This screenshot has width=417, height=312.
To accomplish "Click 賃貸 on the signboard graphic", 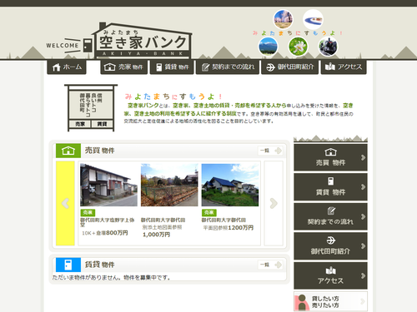I will pyautogui.click(x=102, y=124).
